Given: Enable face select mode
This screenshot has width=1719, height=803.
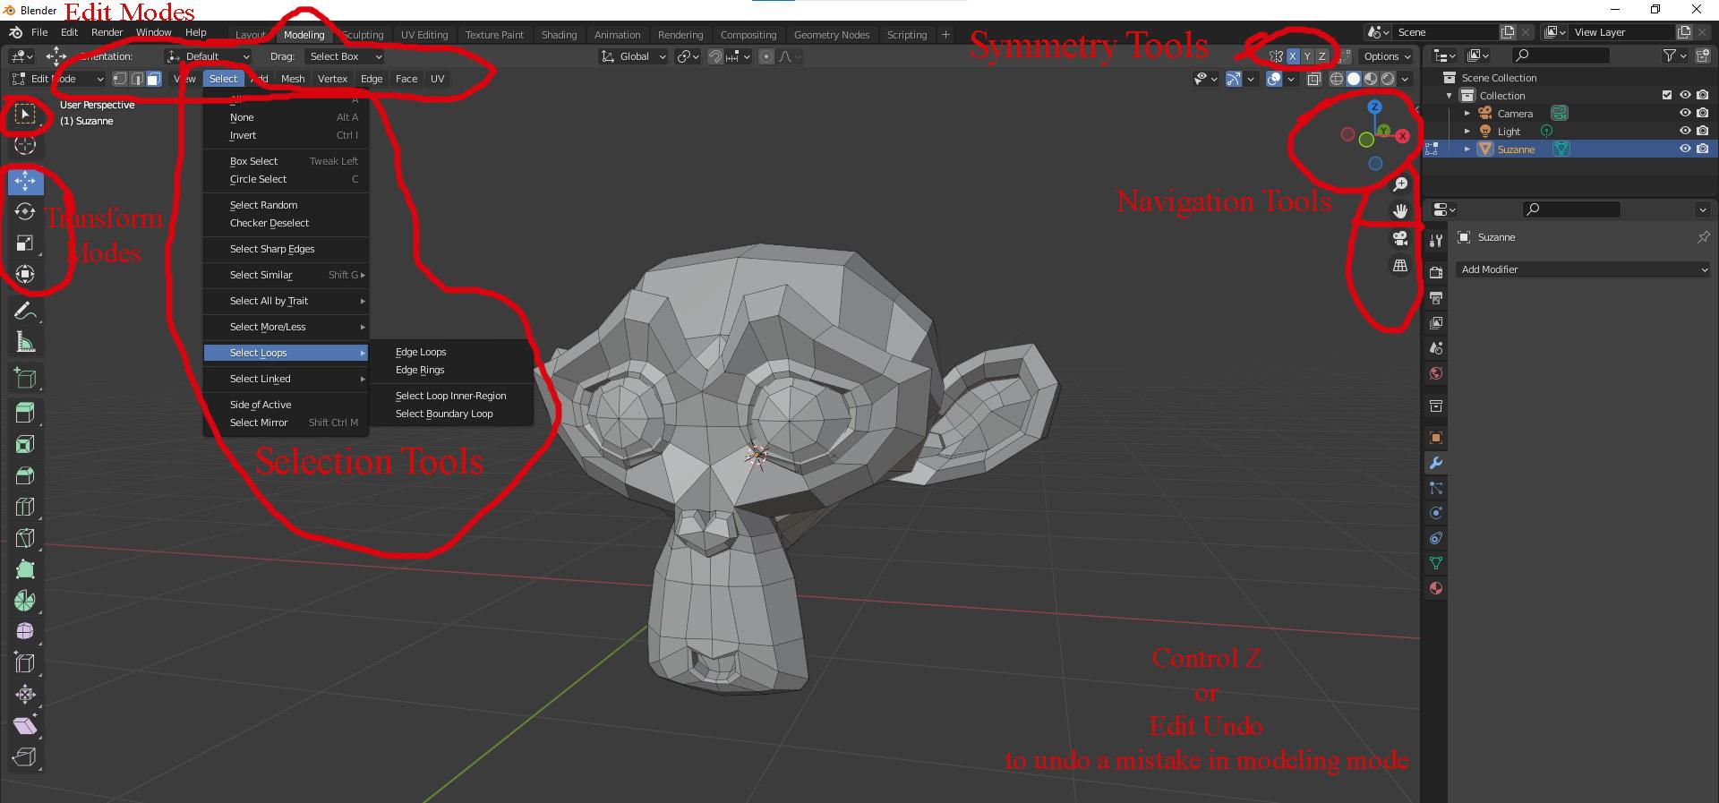Looking at the screenshot, I should tap(154, 79).
